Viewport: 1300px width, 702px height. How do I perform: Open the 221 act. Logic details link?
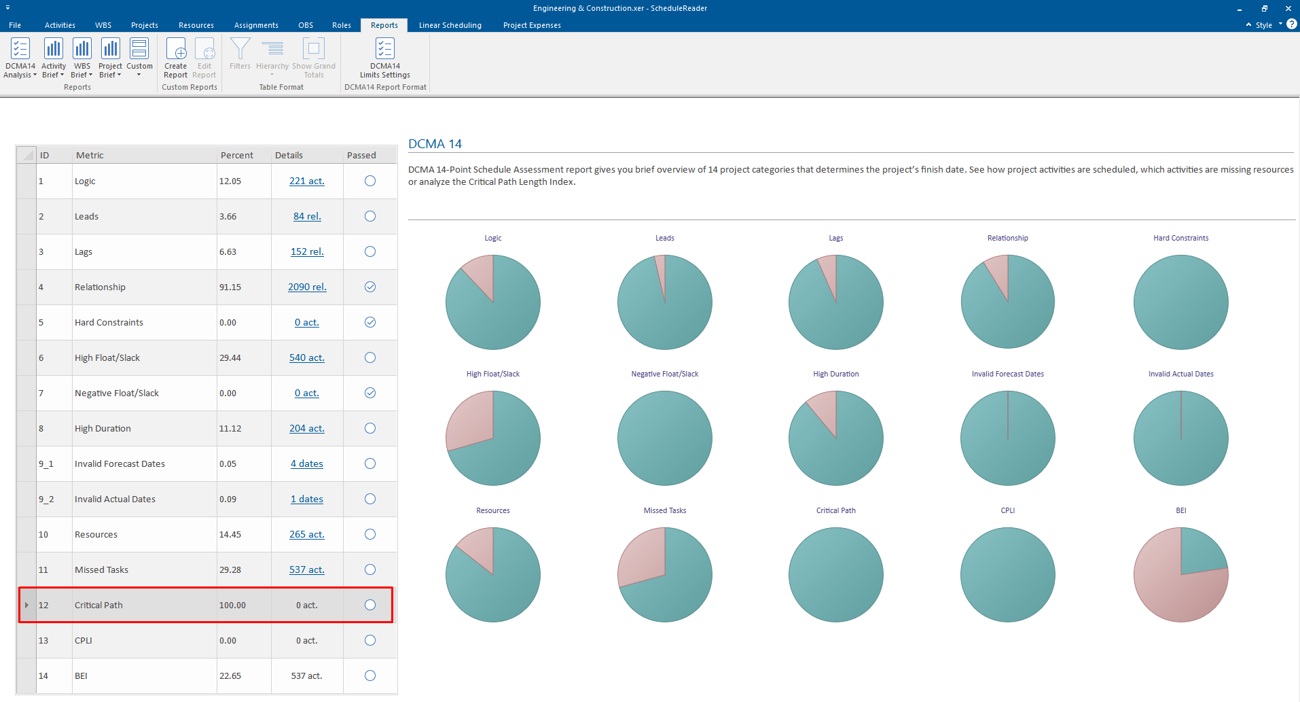click(x=307, y=181)
